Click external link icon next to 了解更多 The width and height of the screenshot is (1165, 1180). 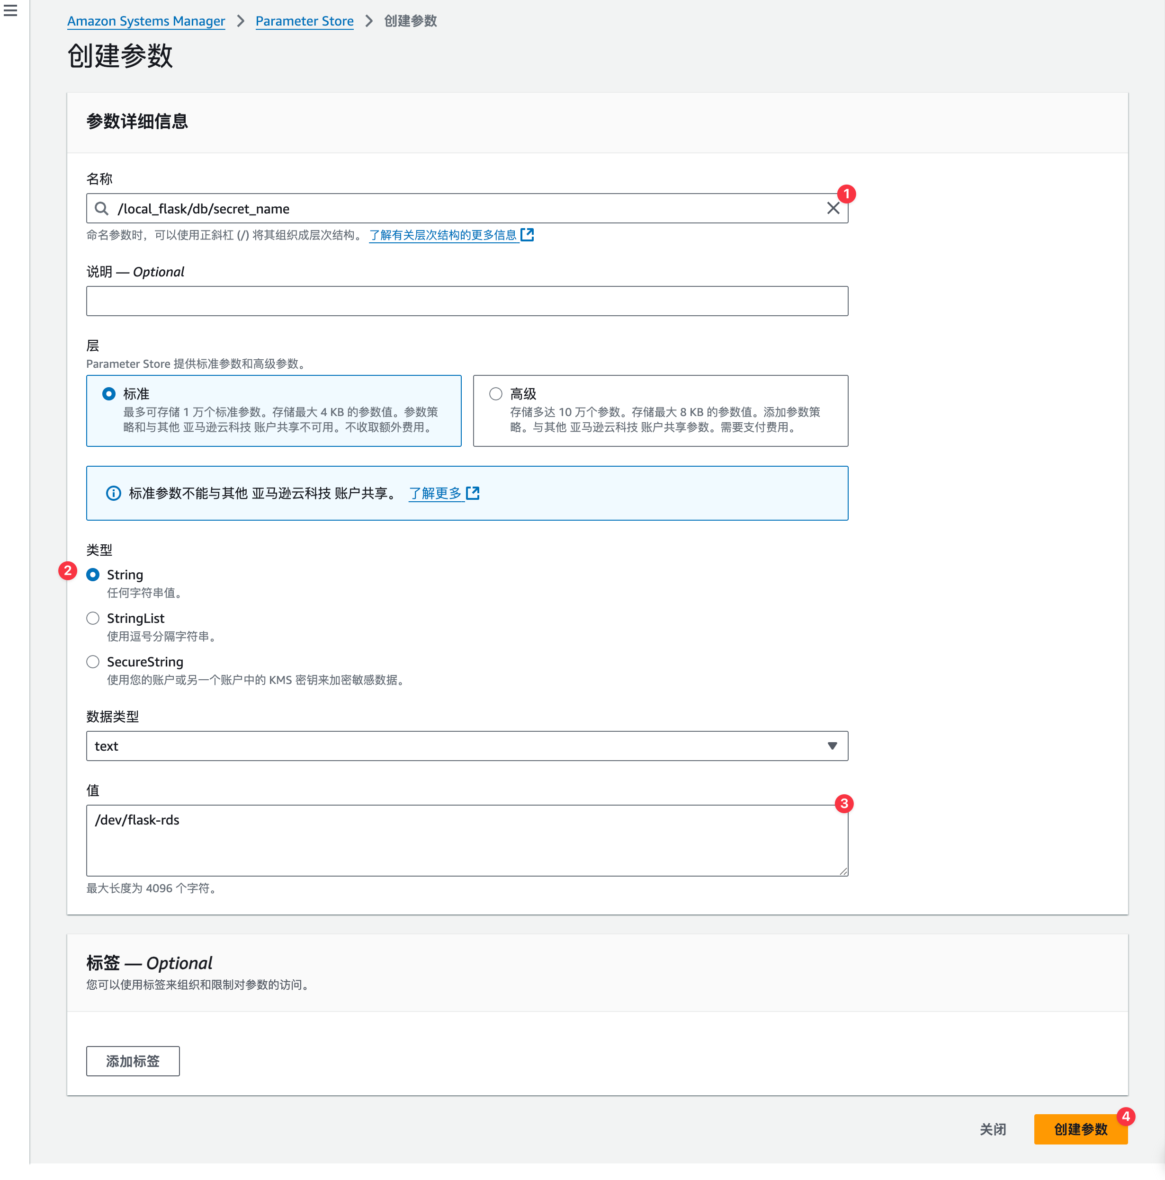pos(473,493)
